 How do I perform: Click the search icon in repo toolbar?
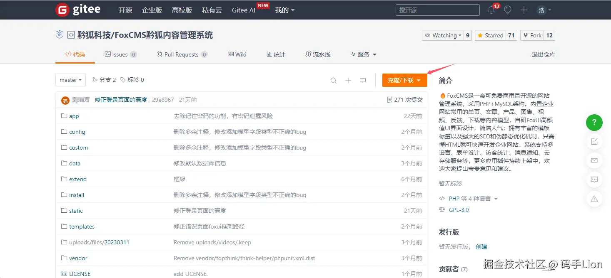coord(334,81)
